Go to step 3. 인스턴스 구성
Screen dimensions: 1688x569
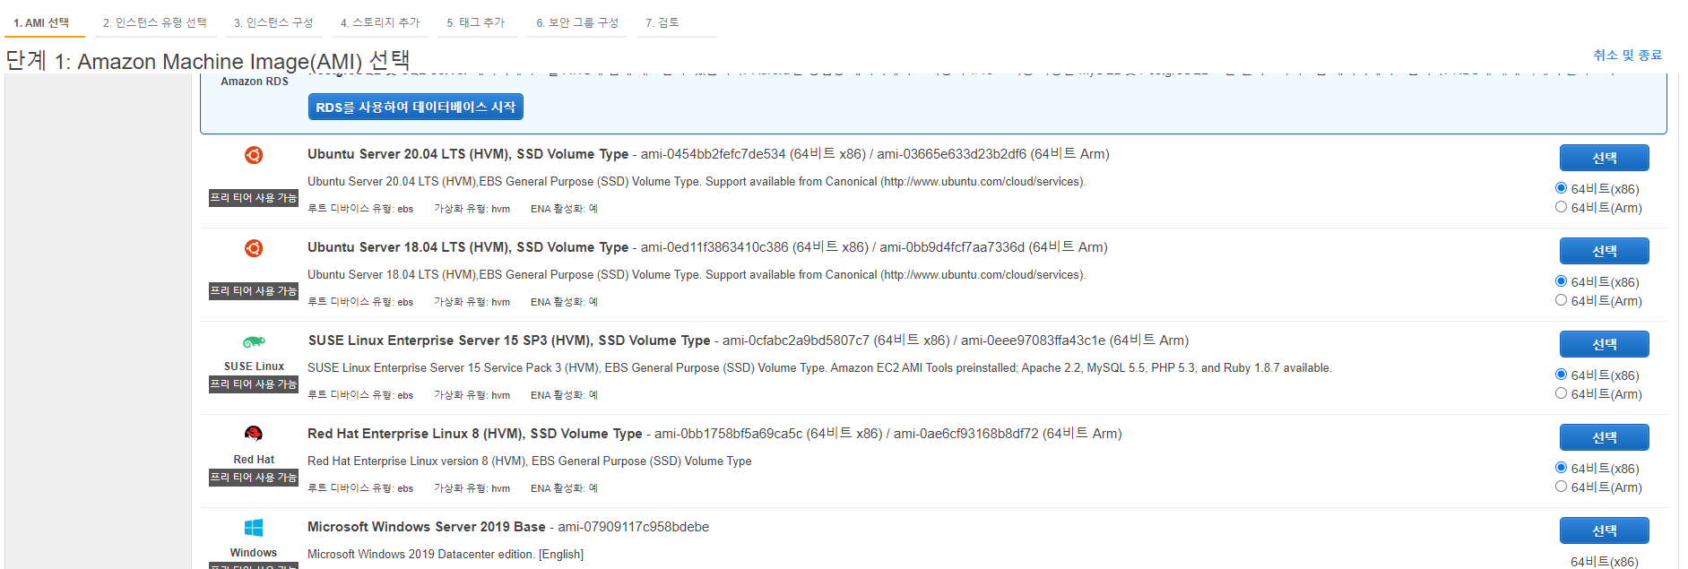coord(273,23)
